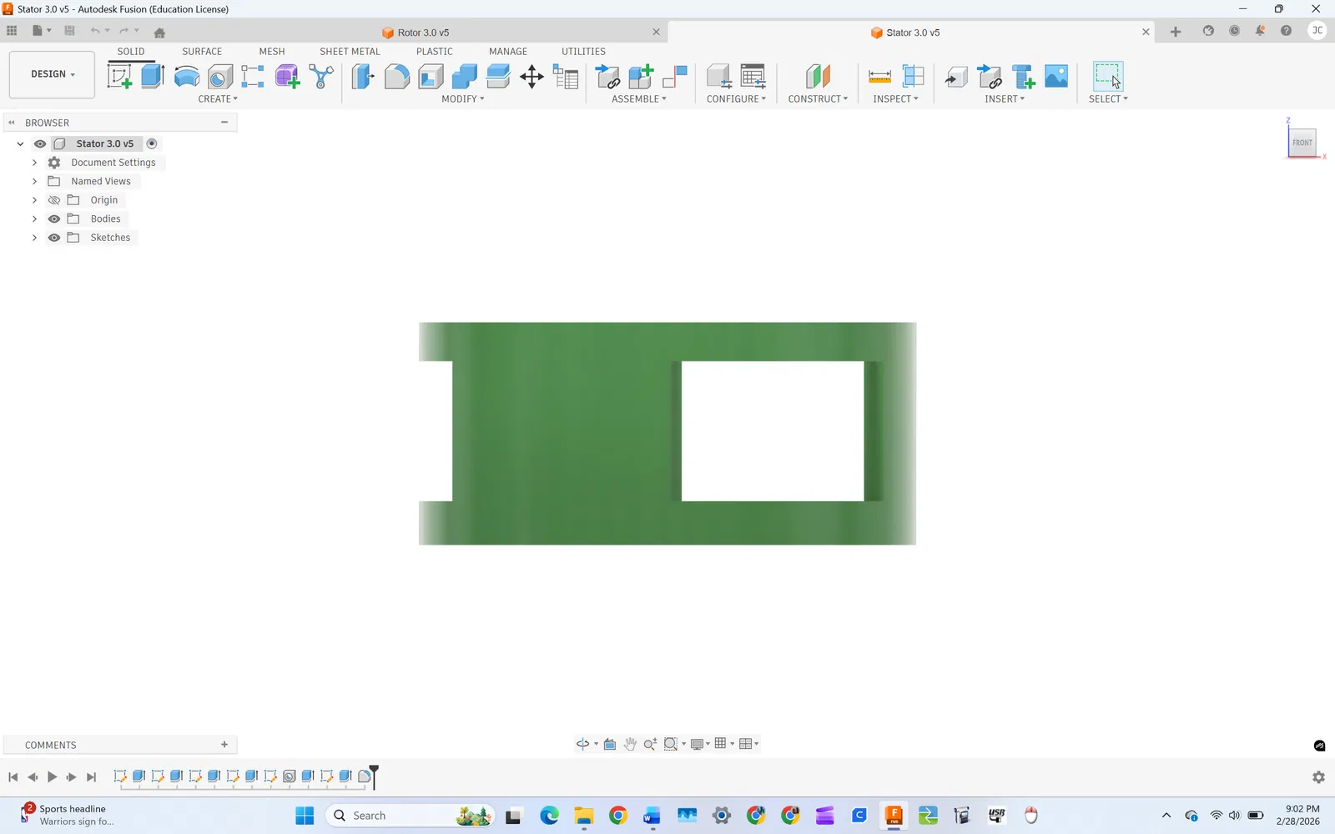Screen dimensions: 1335x834
Task: Click the last fillet feature in timeline
Action: [365, 776]
